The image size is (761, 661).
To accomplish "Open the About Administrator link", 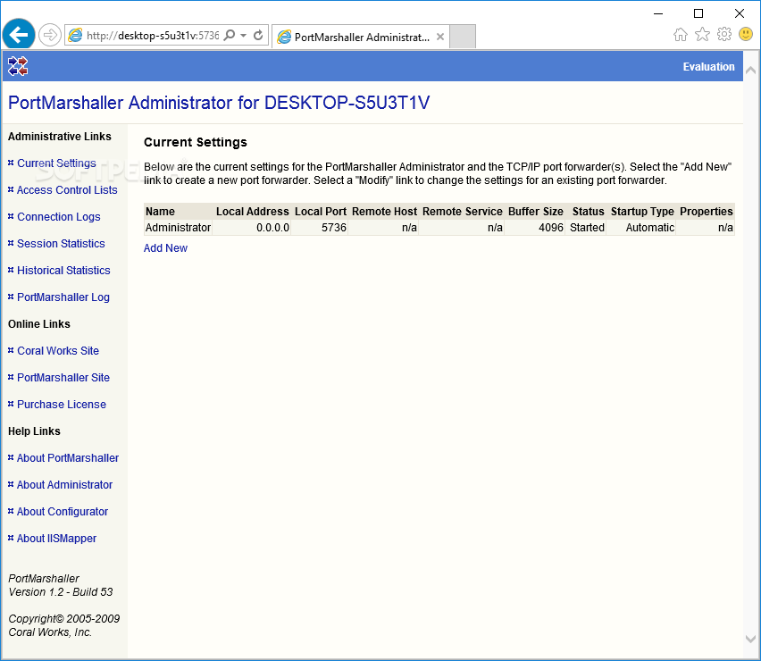I will click(64, 484).
